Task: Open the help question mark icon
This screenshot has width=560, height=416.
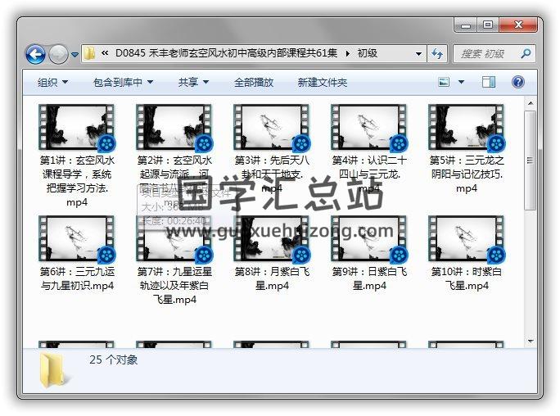Action: [x=518, y=83]
